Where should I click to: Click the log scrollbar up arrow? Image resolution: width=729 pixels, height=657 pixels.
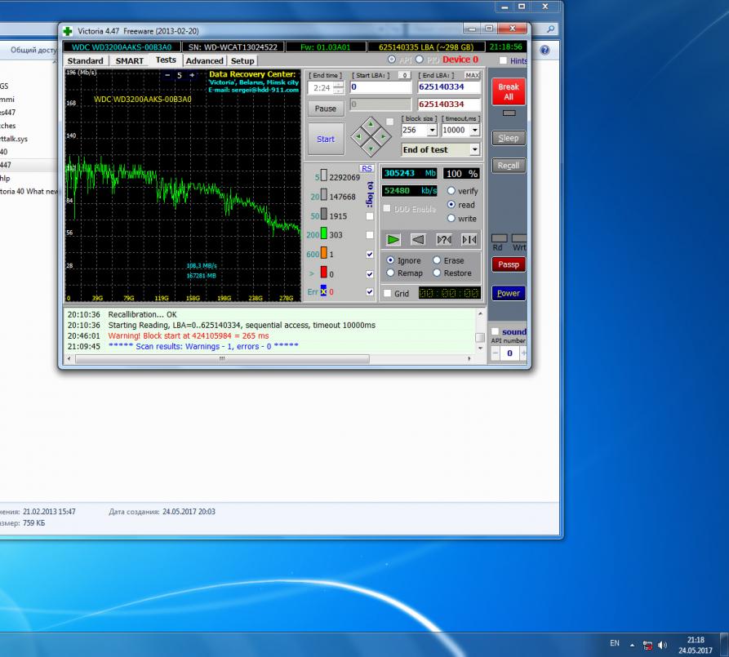pyautogui.click(x=480, y=314)
